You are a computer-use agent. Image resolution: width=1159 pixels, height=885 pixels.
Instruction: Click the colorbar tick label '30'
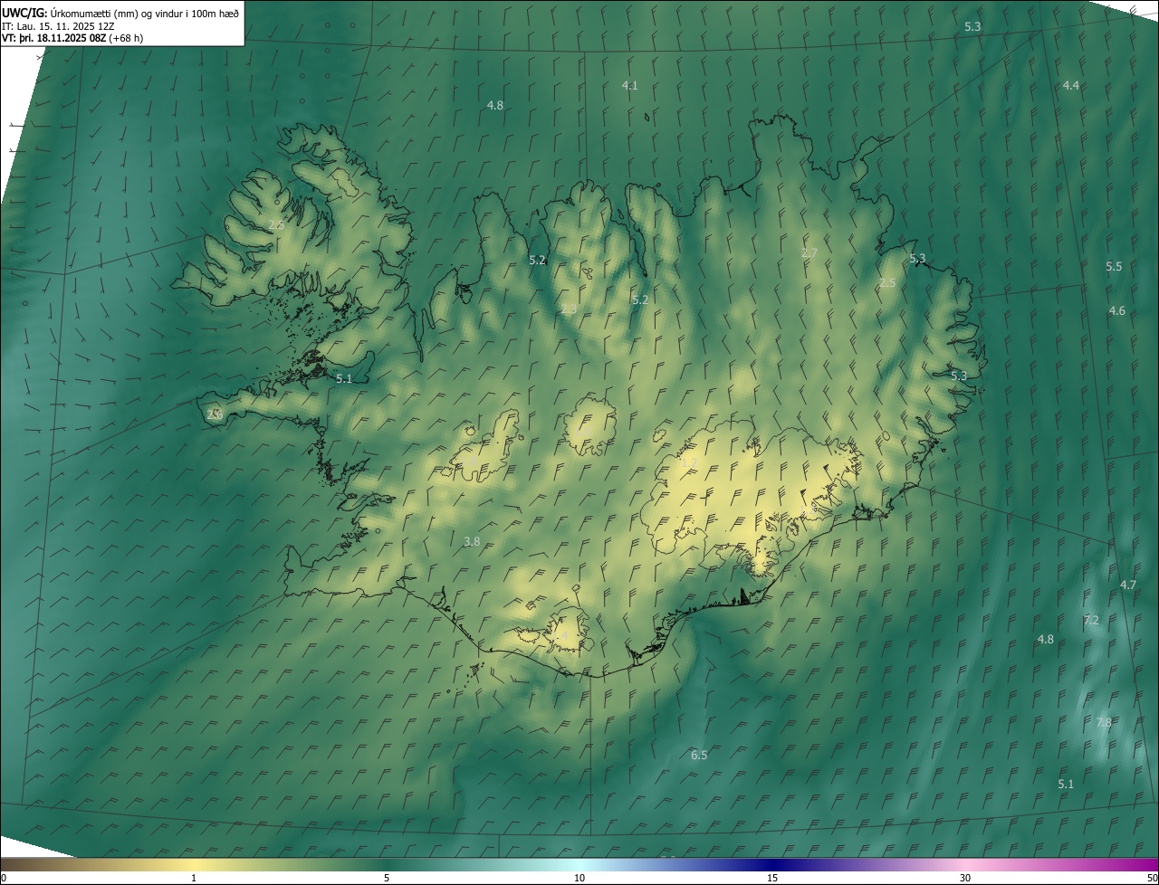click(x=965, y=879)
